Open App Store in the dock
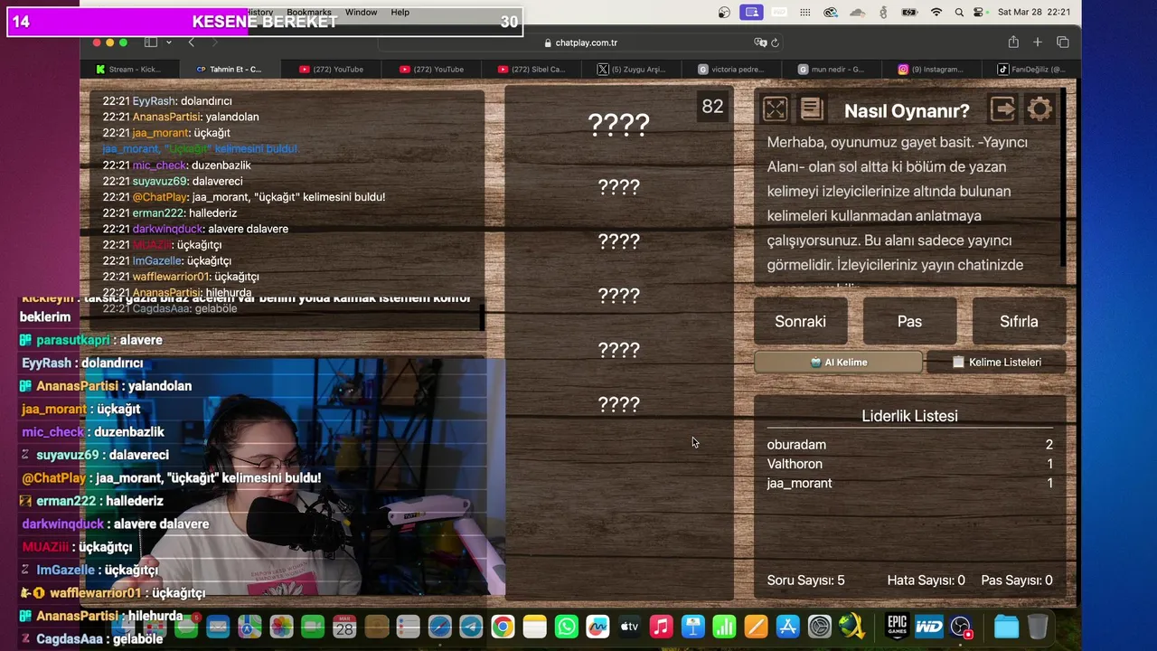 787,626
